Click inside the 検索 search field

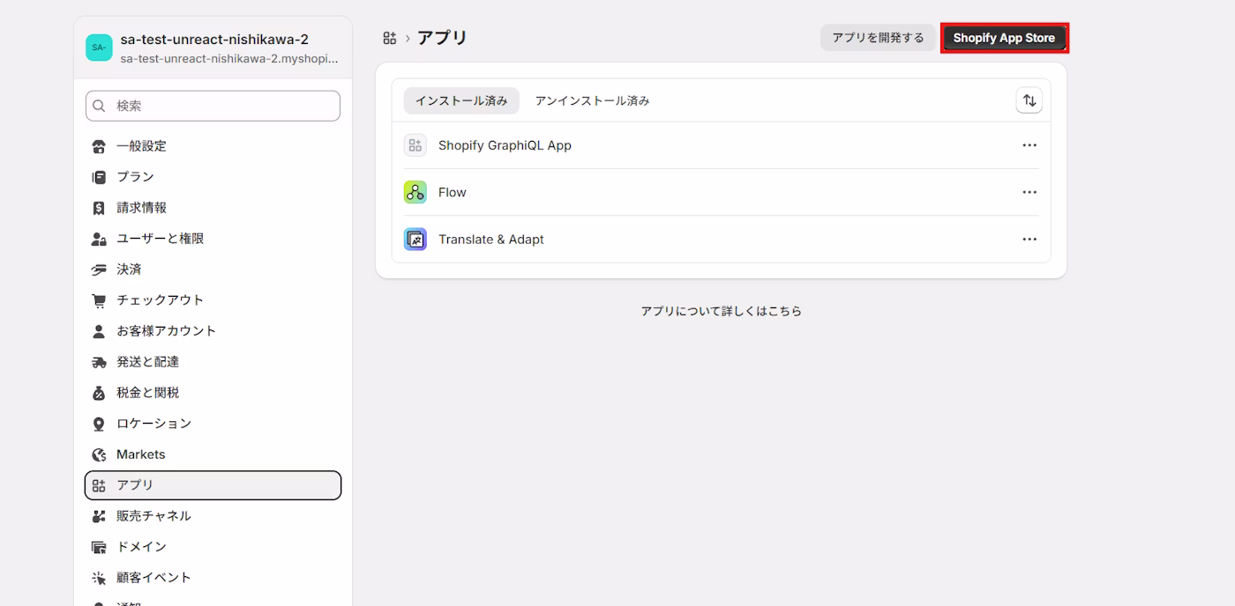(x=212, y=105)
